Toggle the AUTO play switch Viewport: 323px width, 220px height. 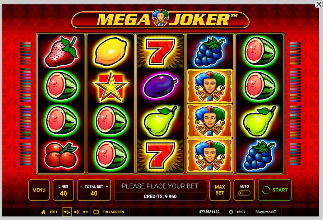[244, 193]
